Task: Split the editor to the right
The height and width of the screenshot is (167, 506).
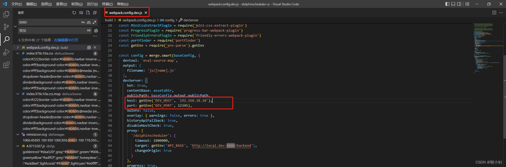Action: [x=494, y=13]
